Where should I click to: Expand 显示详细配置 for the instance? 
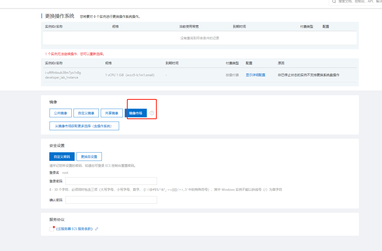coord(255,75)
